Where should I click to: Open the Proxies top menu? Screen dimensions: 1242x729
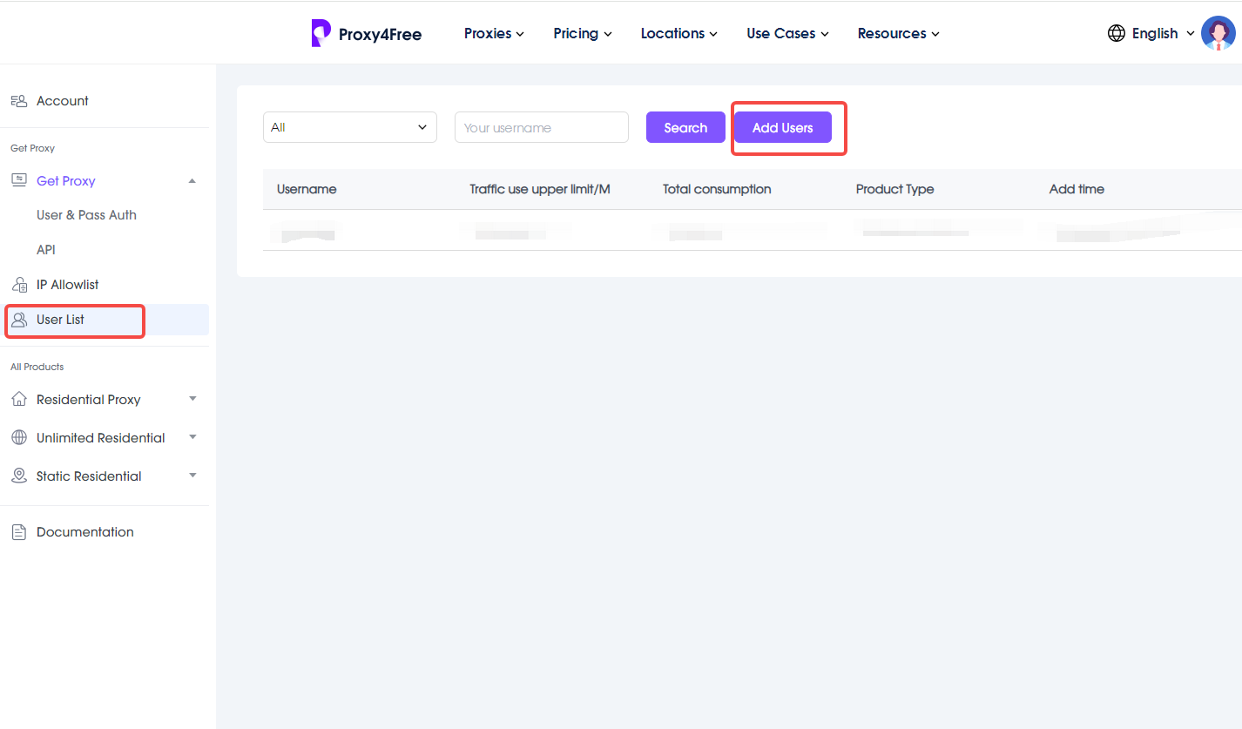click(x=494, y=33)
